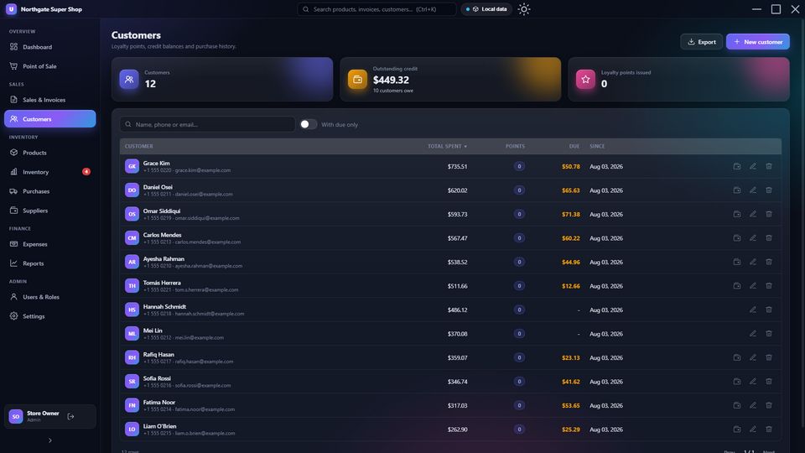The width and height of the screenshot is (805, 453).
Task: Go to Sales & Invoices
Action: (49, 100)
